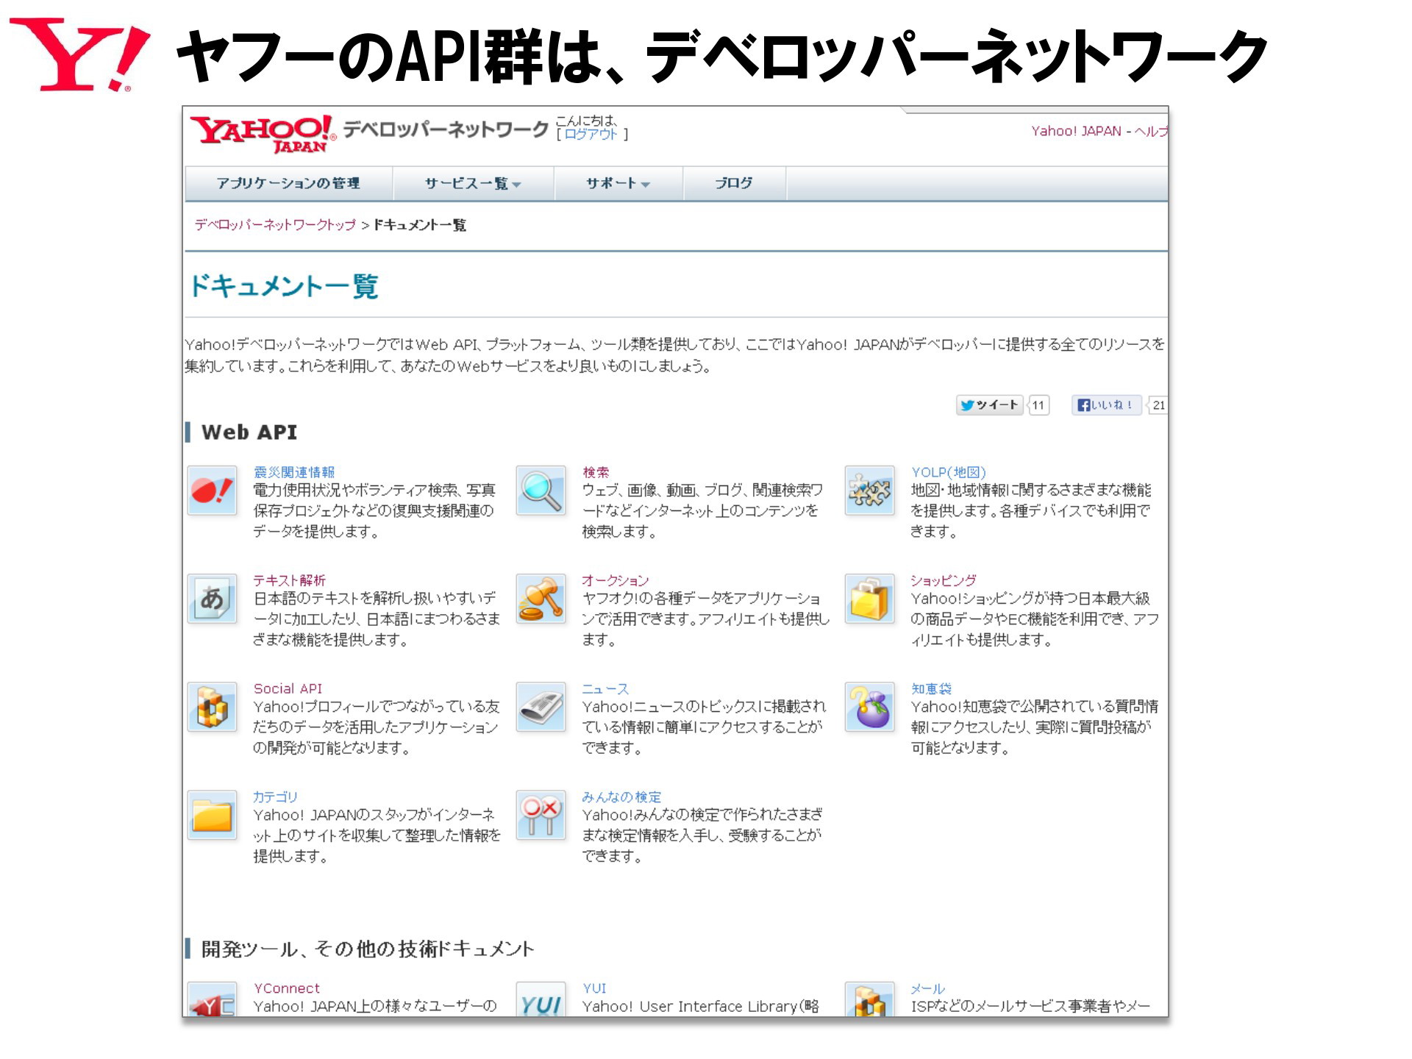Open the YUI link

coord(594,988)
